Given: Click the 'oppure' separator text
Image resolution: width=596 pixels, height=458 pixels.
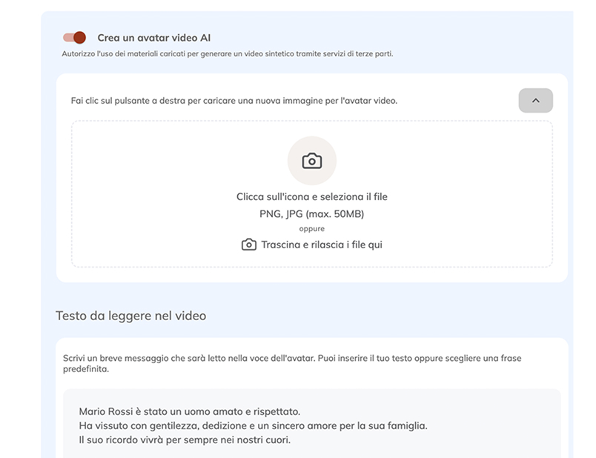Looking at the screenshot, I should click(312, 229).
